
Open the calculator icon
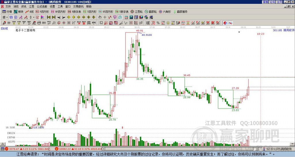[x=131, y=17]
